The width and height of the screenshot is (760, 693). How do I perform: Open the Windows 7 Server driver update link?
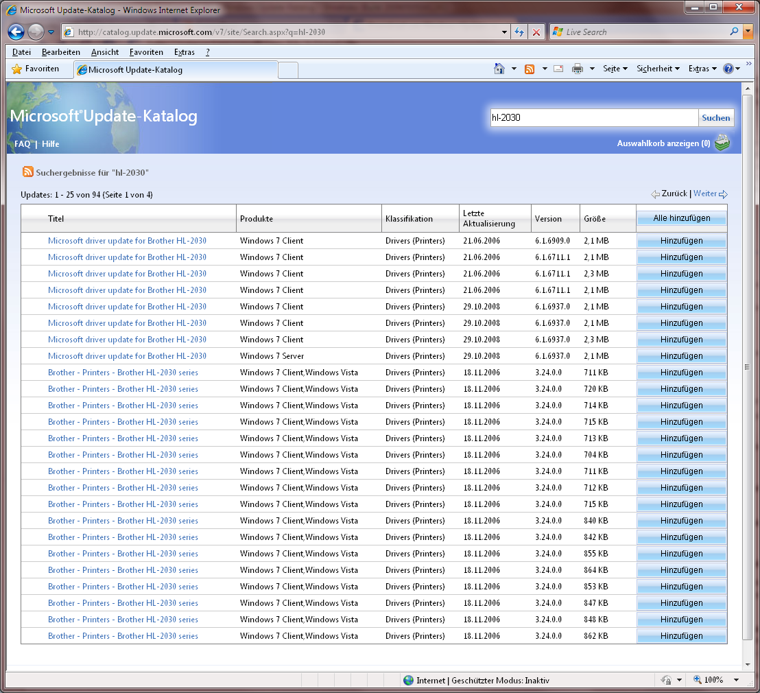click(127, 356)
